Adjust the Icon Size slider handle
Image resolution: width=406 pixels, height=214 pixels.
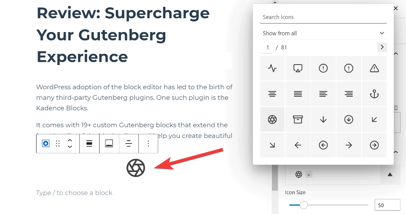pyautogui.click(x=304, y=205)
